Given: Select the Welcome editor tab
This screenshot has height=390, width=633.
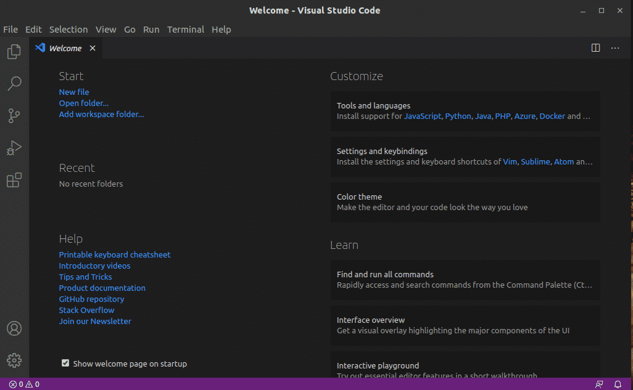Looking at the screenshot, I should [x=65, y=48].
